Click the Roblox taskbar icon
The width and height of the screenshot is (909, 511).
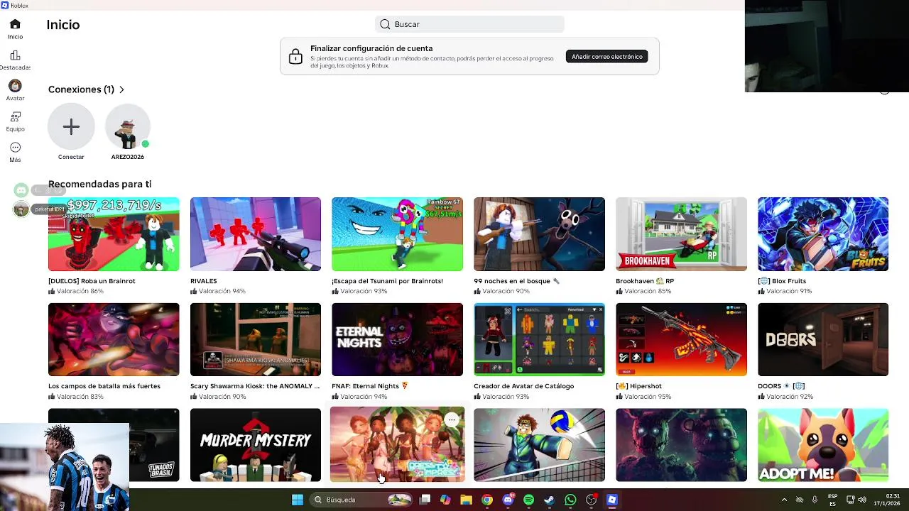pyautogui.click(x=612, y=500)
